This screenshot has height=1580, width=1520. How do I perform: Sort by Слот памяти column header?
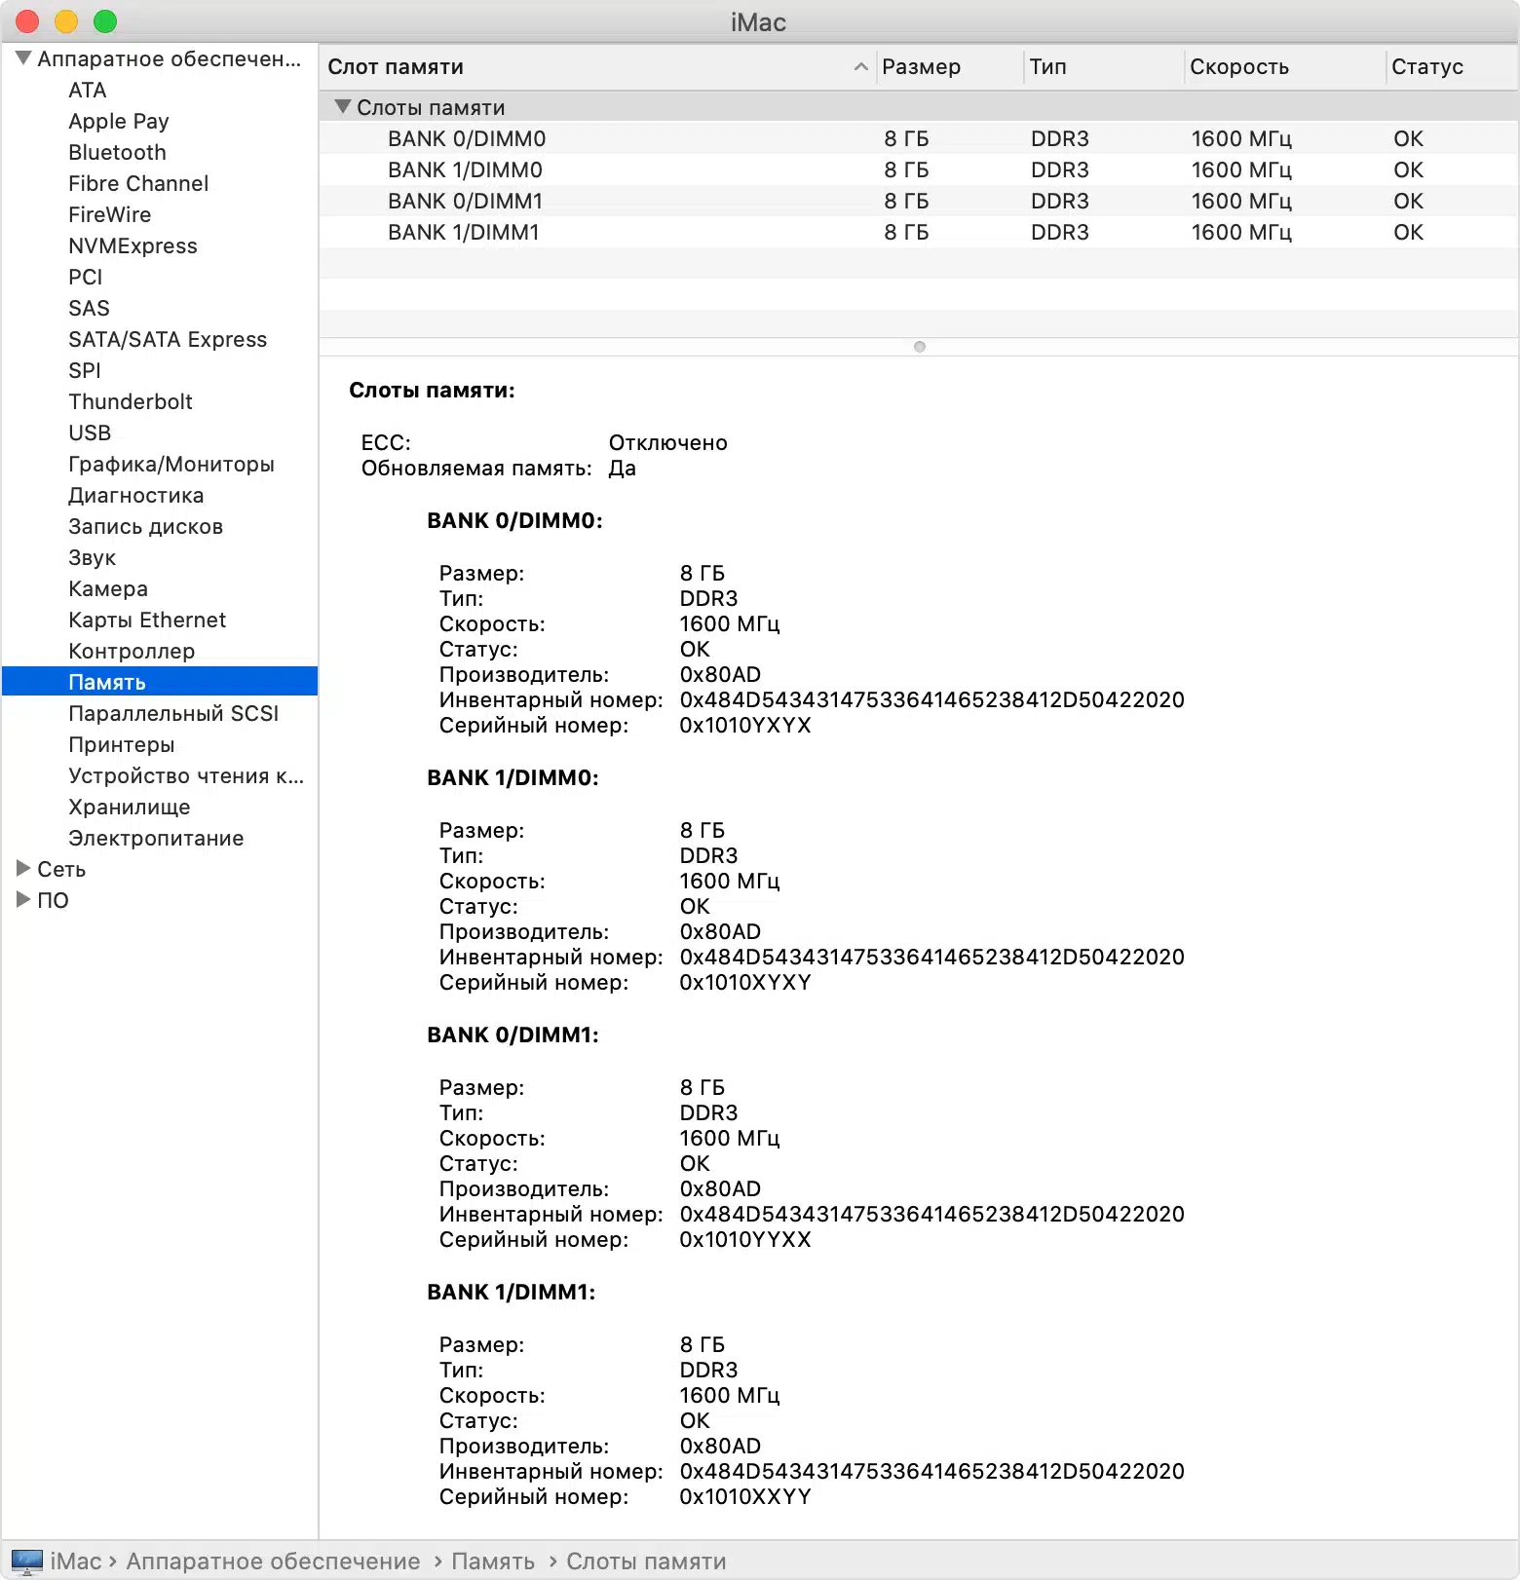[x=597, y=66]
